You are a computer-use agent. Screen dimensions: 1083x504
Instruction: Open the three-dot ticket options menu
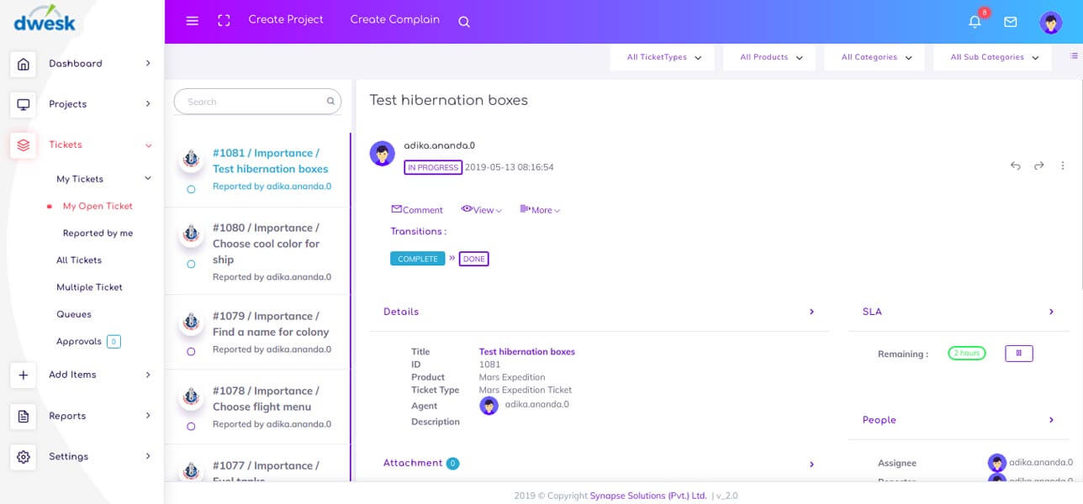(x=1063, y=166)
